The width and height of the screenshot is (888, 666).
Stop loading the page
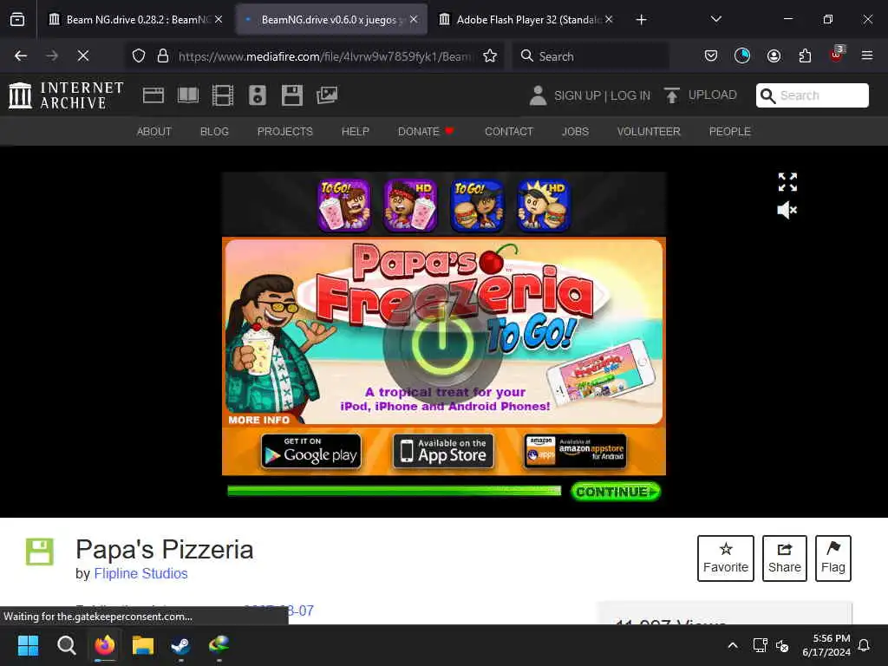(83, 55)
